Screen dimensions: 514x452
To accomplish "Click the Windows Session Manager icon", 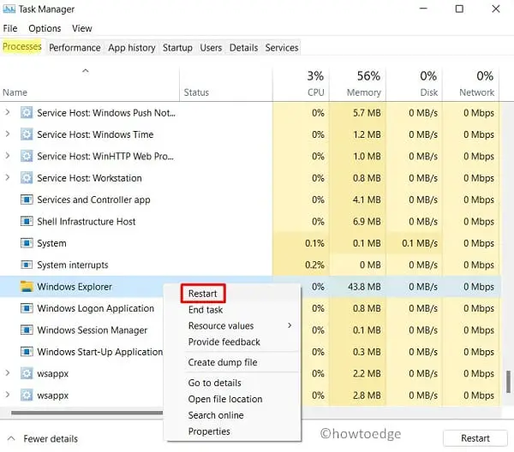I will tap(26, 330).
